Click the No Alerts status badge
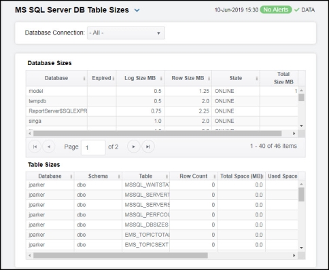Viewport: 329px width, 270px height. 276,9
